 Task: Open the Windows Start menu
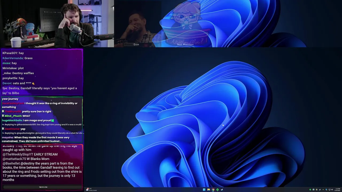click(204, 190)
